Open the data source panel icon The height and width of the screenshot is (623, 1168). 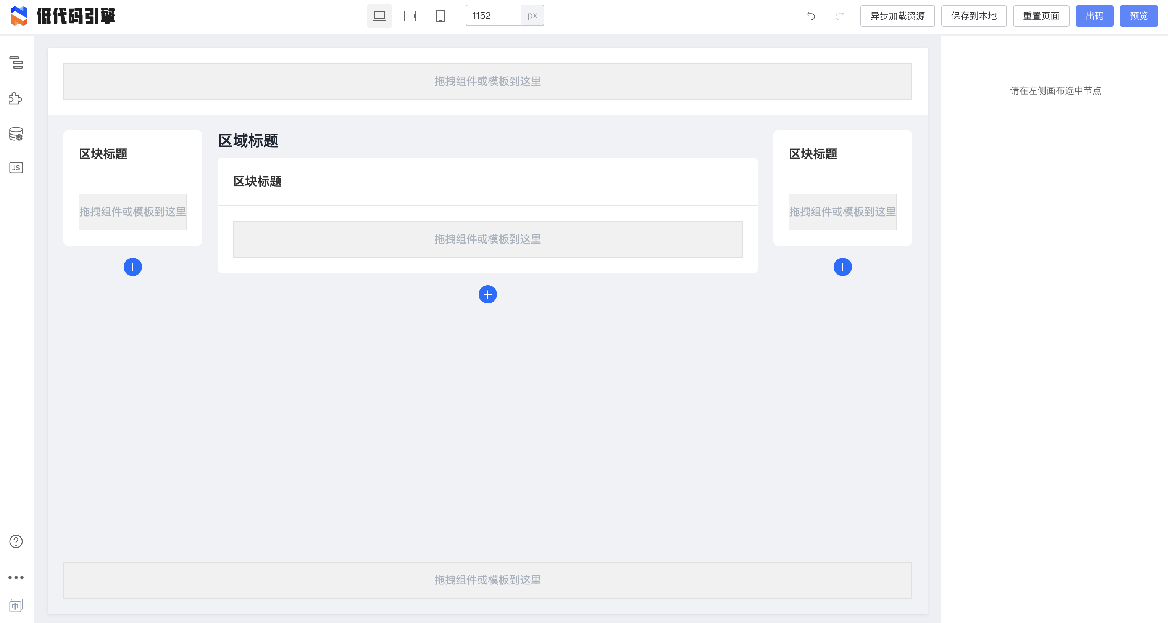point(16,134)
